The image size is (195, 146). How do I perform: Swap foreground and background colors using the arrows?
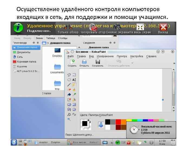coord(89,121)
